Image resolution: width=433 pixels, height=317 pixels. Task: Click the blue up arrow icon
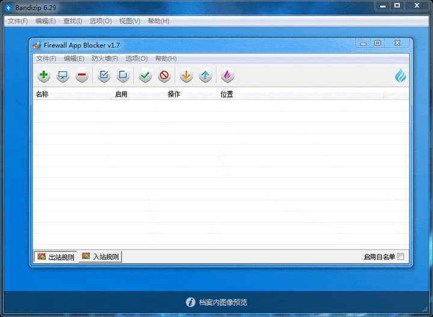pyautogui.click(x=205, y=75)
